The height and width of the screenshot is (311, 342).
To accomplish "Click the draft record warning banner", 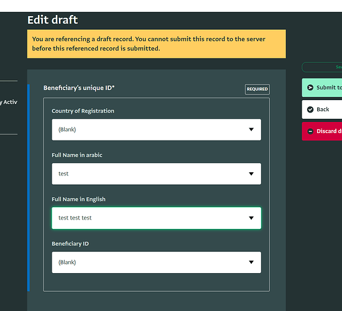I will (157, 44).
